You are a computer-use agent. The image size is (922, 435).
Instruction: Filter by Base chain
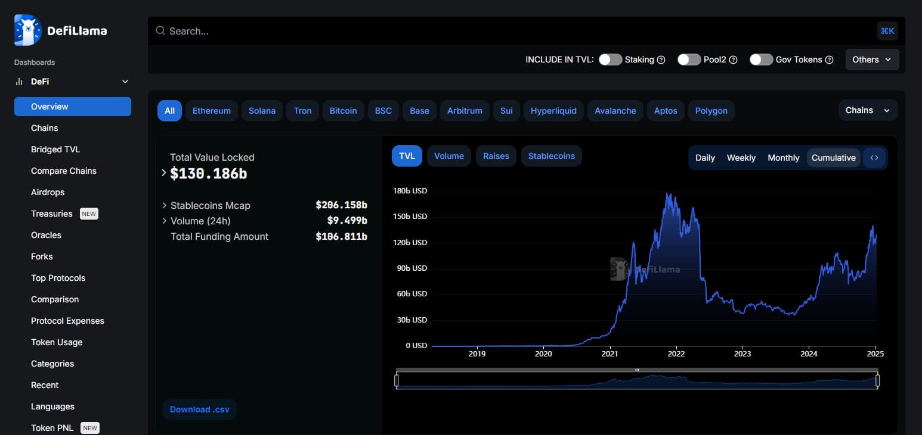click(420, 111)
